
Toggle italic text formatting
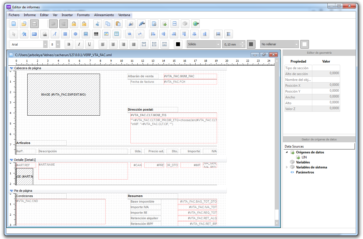pos(79,44)
